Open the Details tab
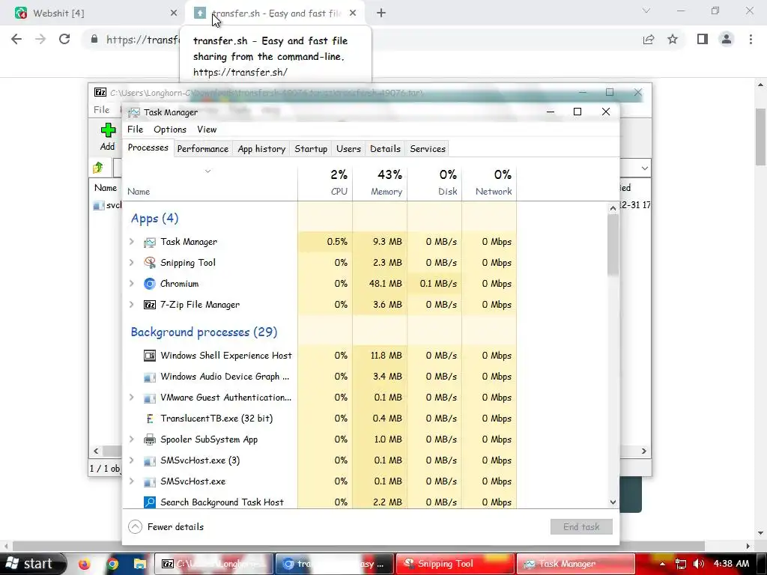 click(x=385, y=149)
